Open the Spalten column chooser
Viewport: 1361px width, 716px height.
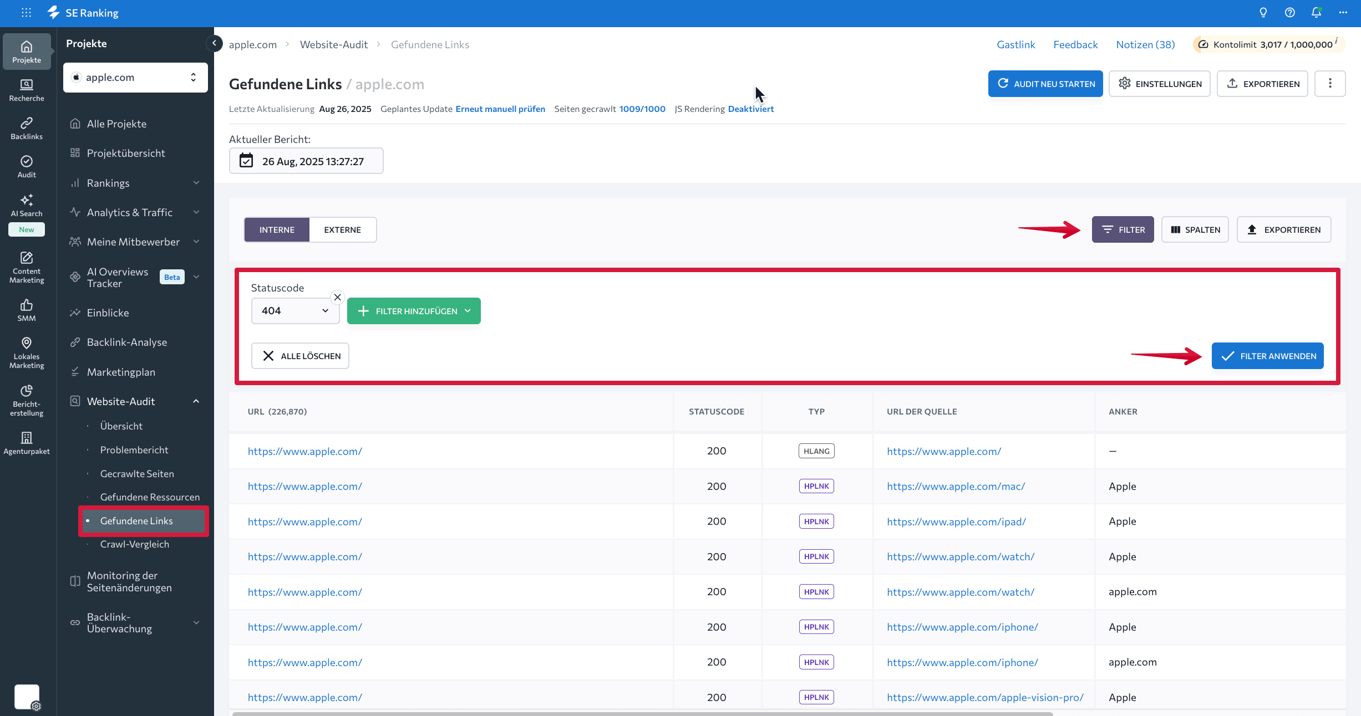point(1195,229)
